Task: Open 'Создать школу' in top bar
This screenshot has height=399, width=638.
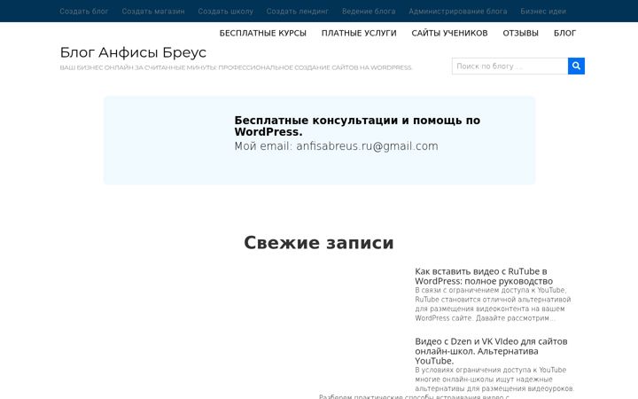Action: (225, 12)
